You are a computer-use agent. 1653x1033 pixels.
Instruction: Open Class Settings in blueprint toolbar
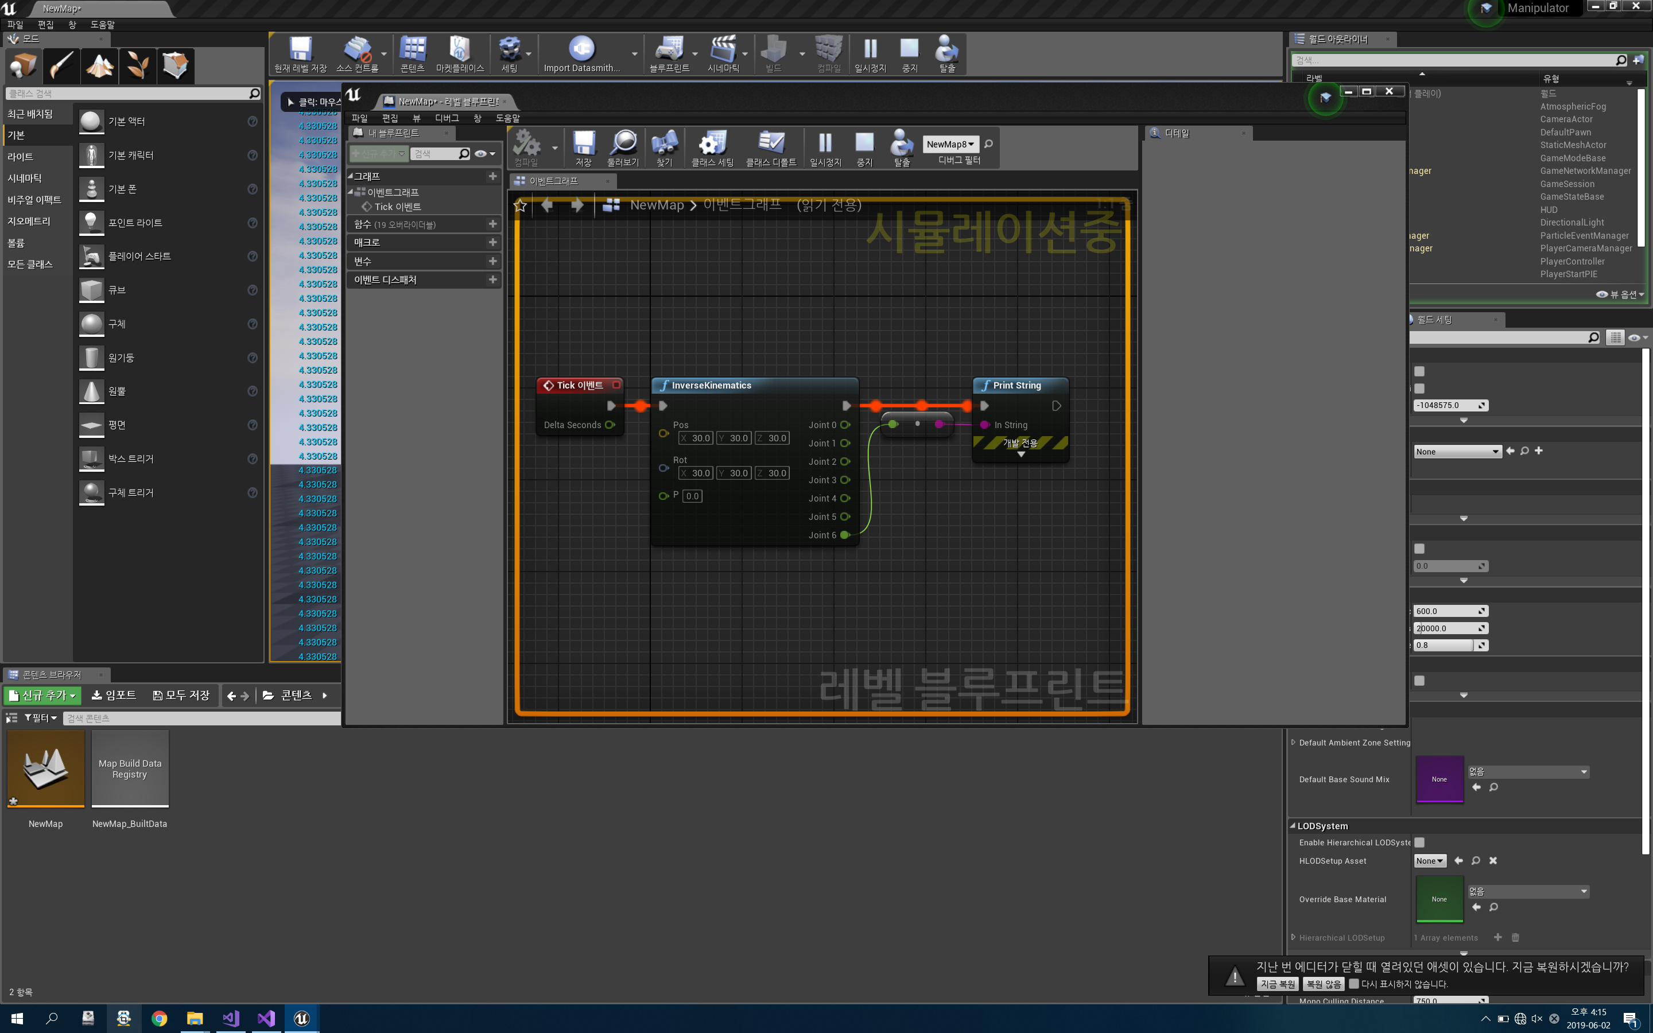point(712,143)
